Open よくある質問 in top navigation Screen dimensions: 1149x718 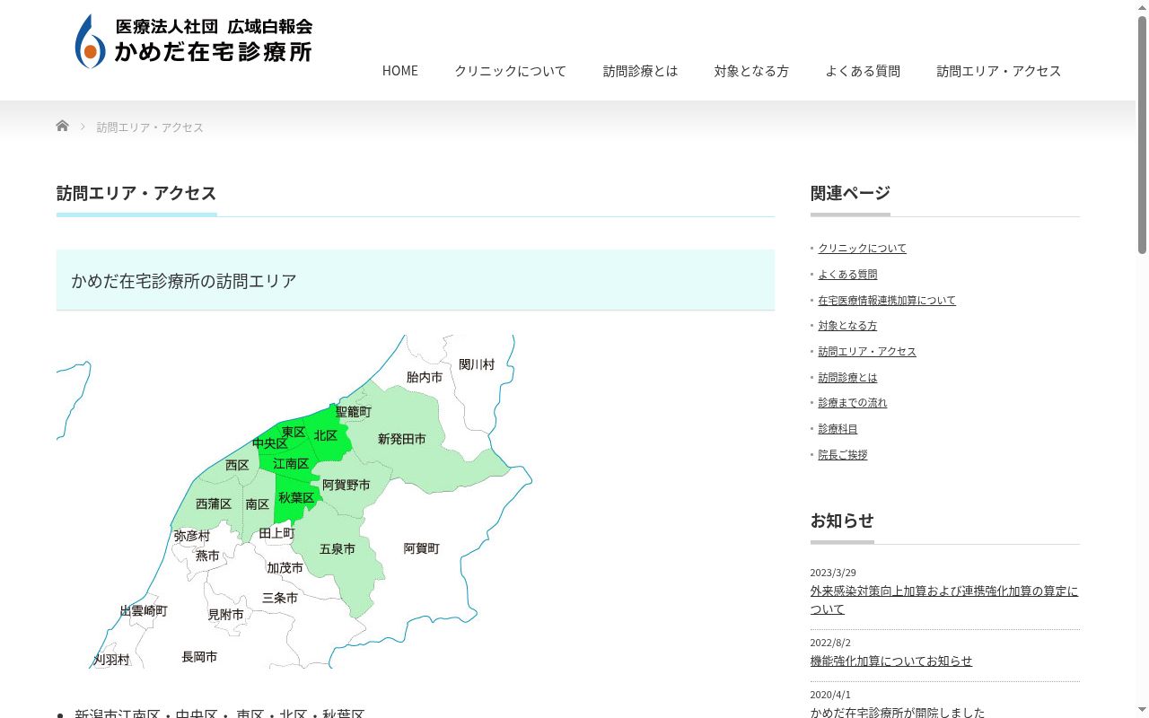coord(864,71)
